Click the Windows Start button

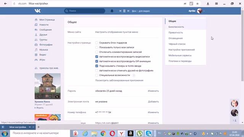pyautogui.click(x=5, y=134)
